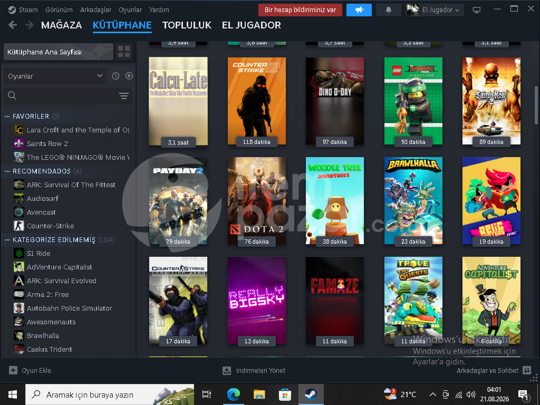This screenshot has height=405, width=540.
Task: Open the Calcu-Late game cover
Action: click(178, 101)
